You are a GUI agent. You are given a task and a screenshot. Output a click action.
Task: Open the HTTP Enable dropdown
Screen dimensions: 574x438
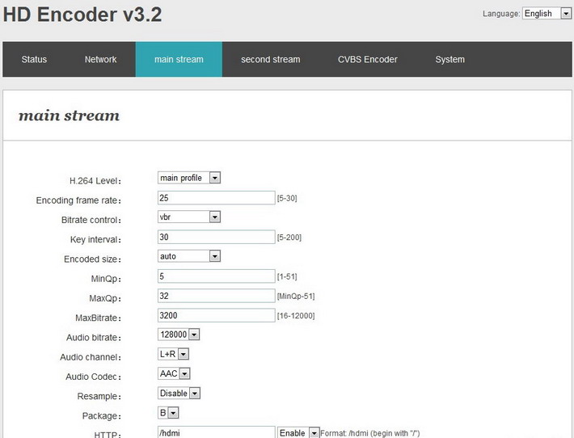click(x=298, y=433)
